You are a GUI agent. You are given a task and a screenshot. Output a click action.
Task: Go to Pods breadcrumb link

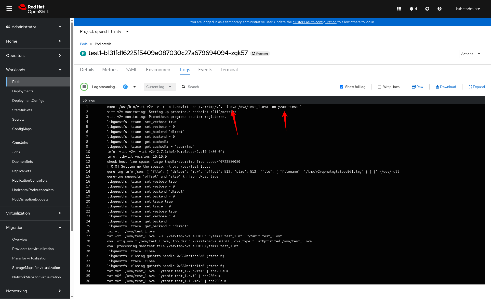(x=84, y=44)
